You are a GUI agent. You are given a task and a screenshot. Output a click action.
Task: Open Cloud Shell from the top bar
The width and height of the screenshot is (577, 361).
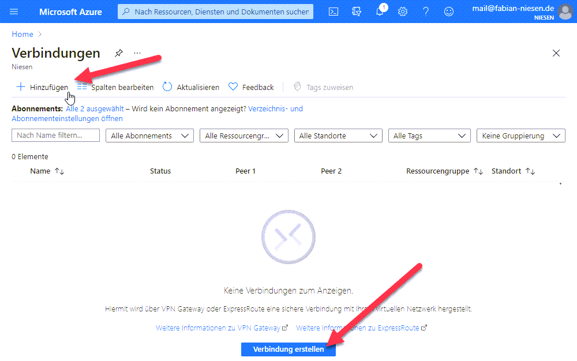tap(334, 12)
